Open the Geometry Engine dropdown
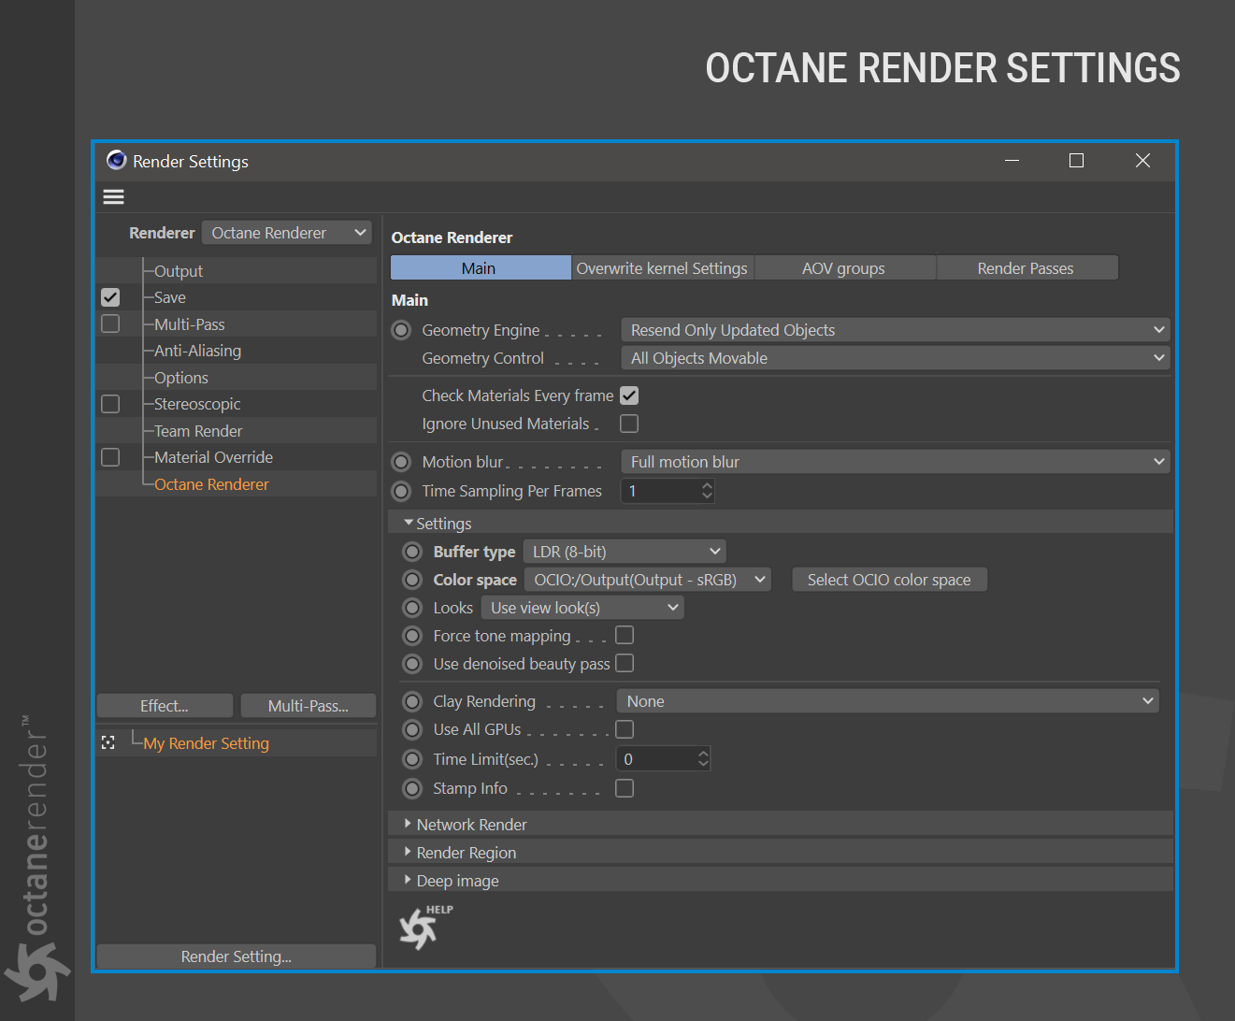 [896, 330]
